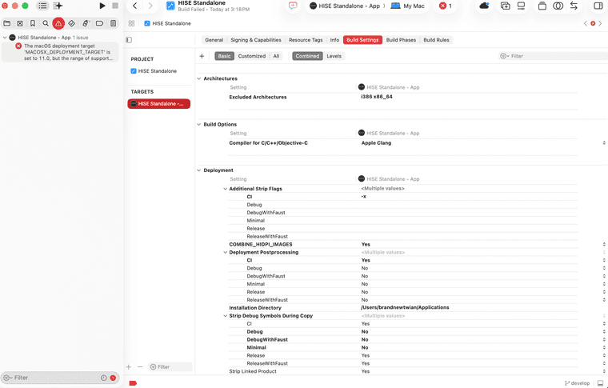Collapse Deployment Postprocessing setting

tap(225, 252)
